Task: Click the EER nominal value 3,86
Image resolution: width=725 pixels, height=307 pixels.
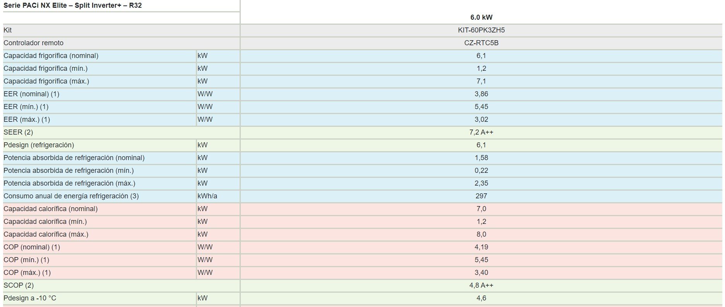Action: (481, 94)
